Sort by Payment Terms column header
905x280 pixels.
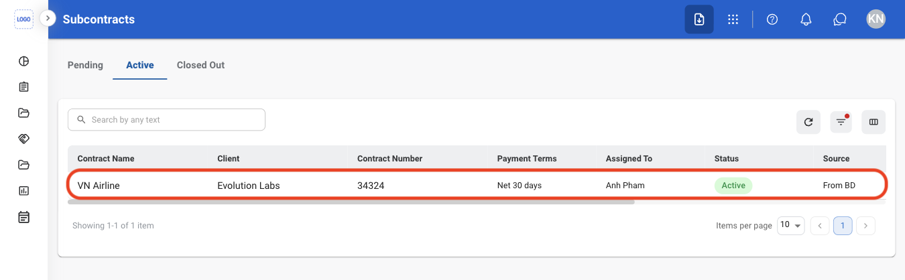(x=527, y=159)
